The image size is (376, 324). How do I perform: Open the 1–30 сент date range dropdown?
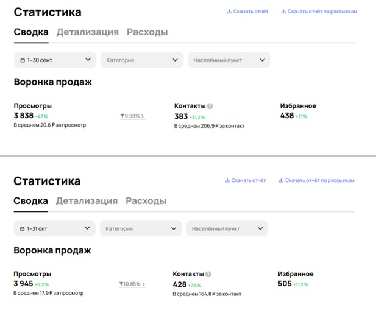click(55, 60)
